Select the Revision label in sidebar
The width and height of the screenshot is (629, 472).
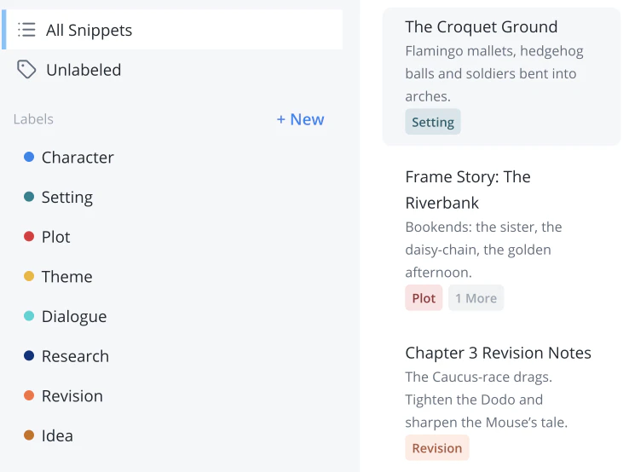72,396
